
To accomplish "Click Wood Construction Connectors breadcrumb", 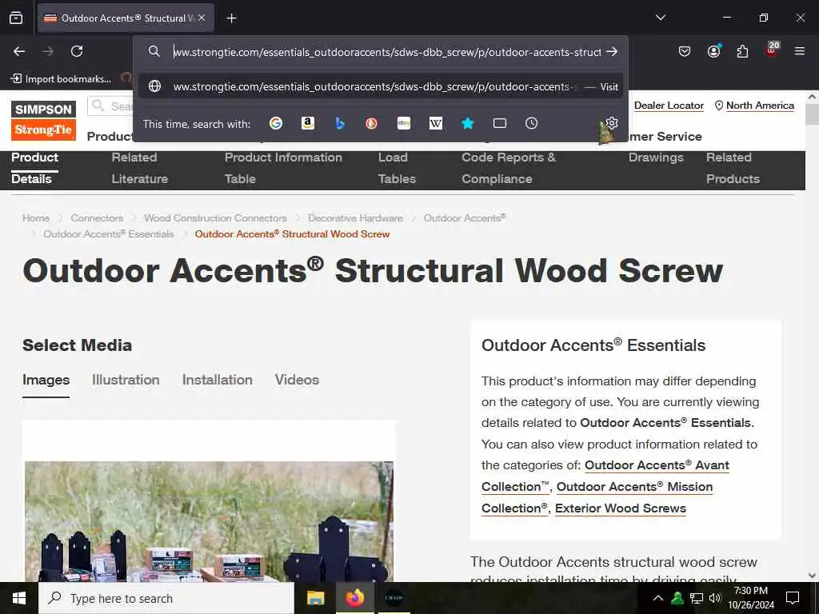I will click(x=215, y=217).
